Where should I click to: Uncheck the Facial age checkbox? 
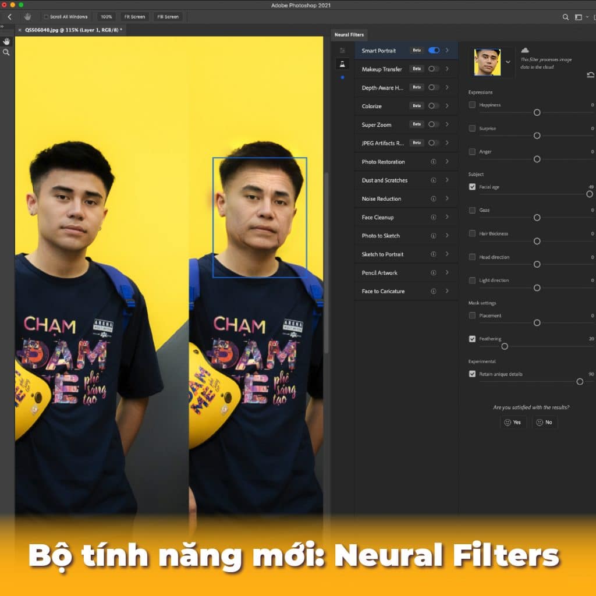[472, 187]
